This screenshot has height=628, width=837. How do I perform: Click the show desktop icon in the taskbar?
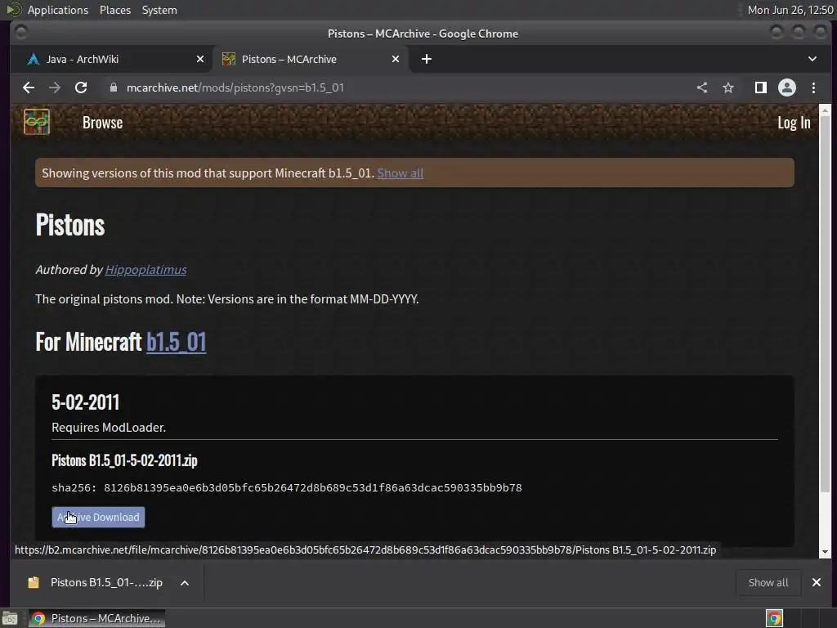point(10,618)
